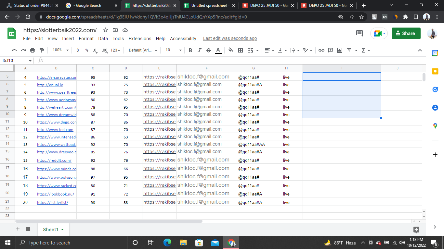Select the Paint format tool
This screenshot has height=249, width=444.
point(42,50)
